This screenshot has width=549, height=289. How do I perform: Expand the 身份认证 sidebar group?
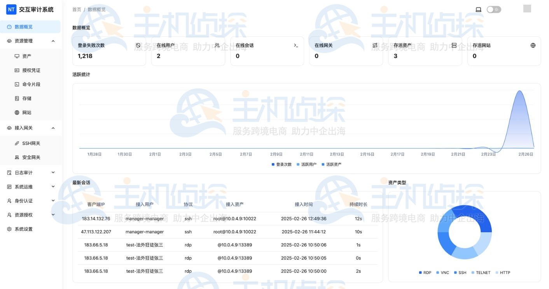30,201
